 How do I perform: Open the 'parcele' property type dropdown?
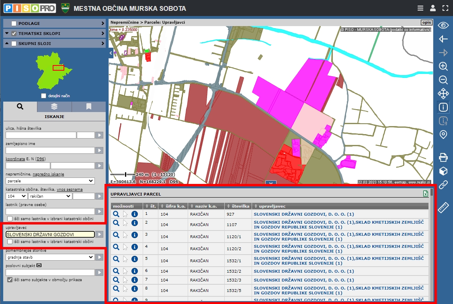(x=50, y=181)
